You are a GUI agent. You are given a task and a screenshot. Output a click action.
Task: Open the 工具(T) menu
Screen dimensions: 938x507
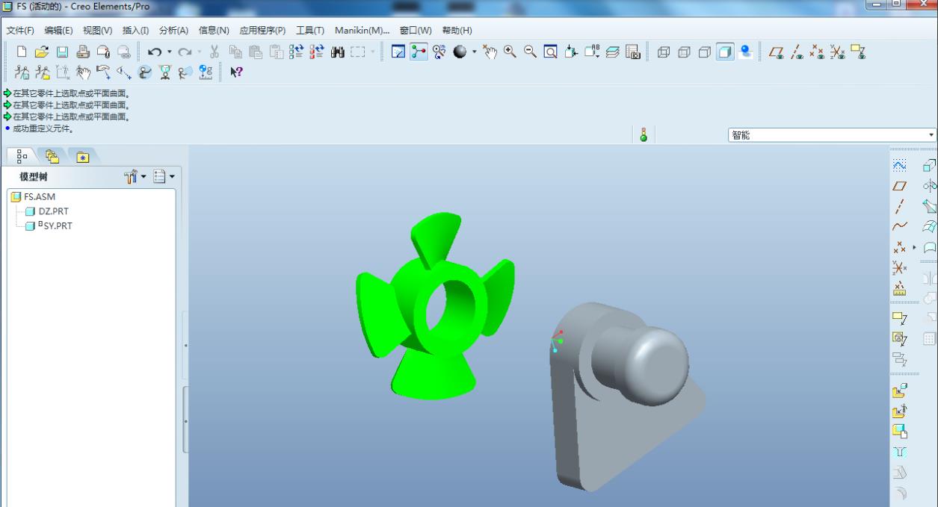310,31
